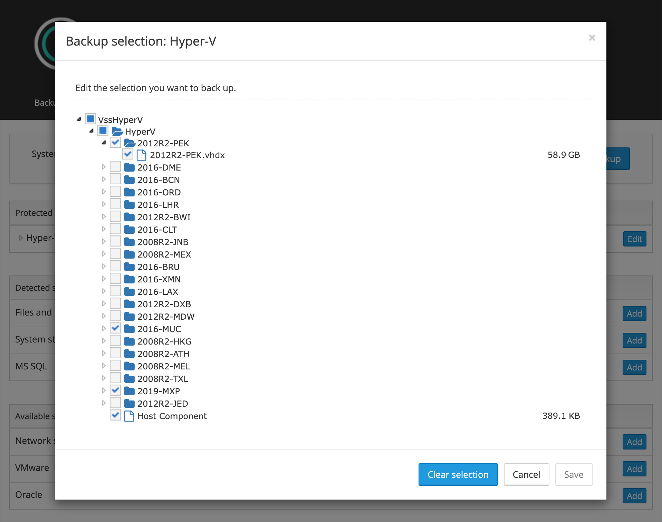Uncheck the 2016-MUC checkbox
This screenshot has width=662, height=522.
[x=115, y=328]
